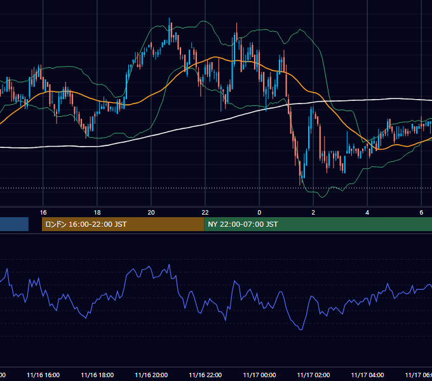
Task: Click the 22 hour label on price chart axis
Action: pyautogui.click(x=205, y=213)
